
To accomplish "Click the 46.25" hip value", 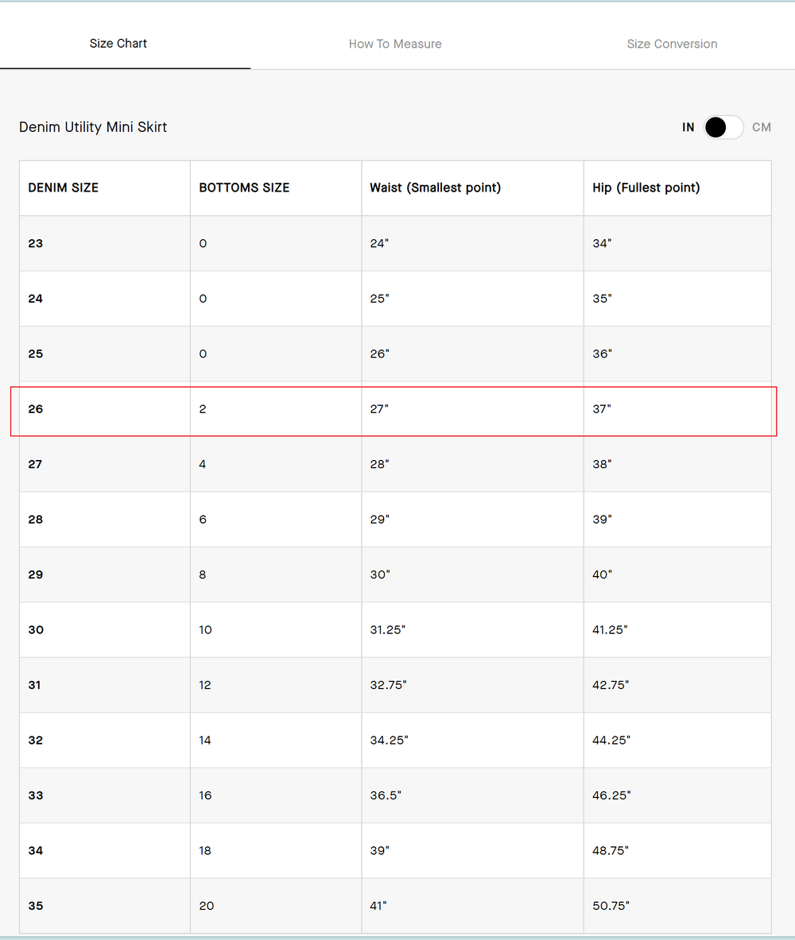I will click(612, 795).
